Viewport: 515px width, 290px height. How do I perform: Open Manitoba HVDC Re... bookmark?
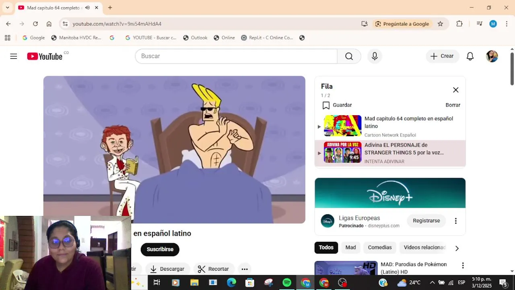click(x=76, y=38)
